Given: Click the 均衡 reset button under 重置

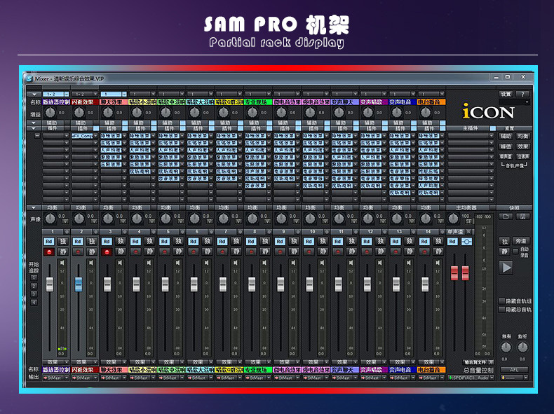Looking at the screenshot, I should coord(523,136).
